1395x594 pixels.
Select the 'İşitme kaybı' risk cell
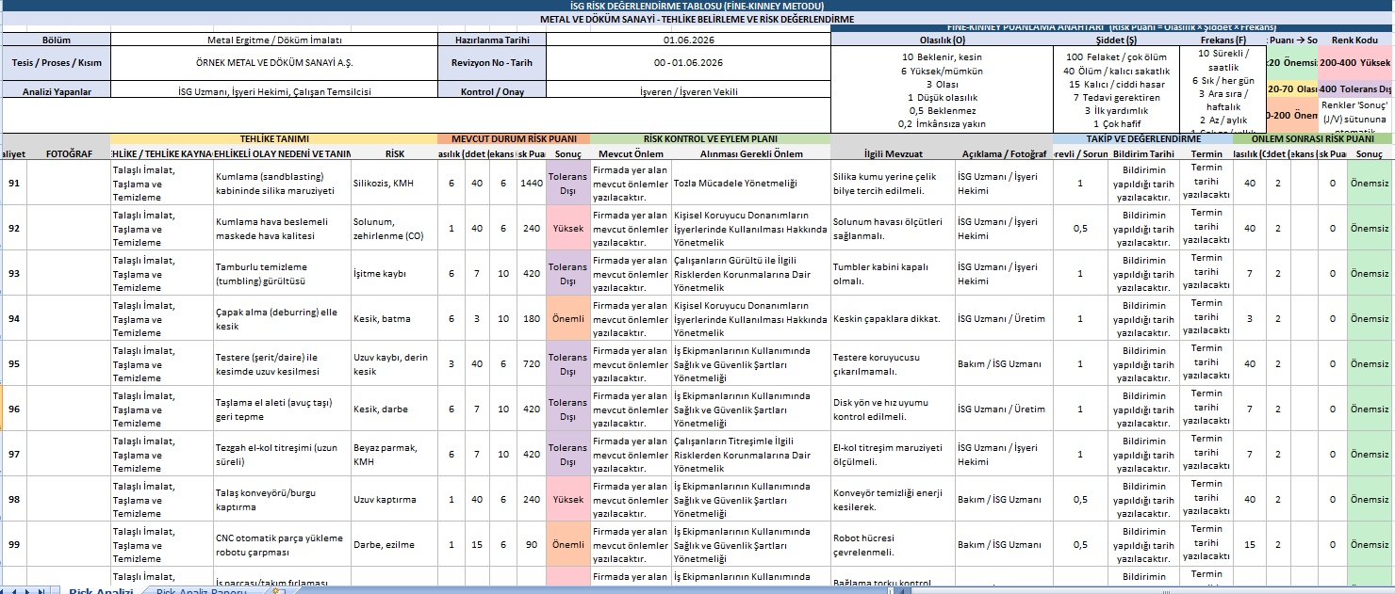(x=394, y=273)
